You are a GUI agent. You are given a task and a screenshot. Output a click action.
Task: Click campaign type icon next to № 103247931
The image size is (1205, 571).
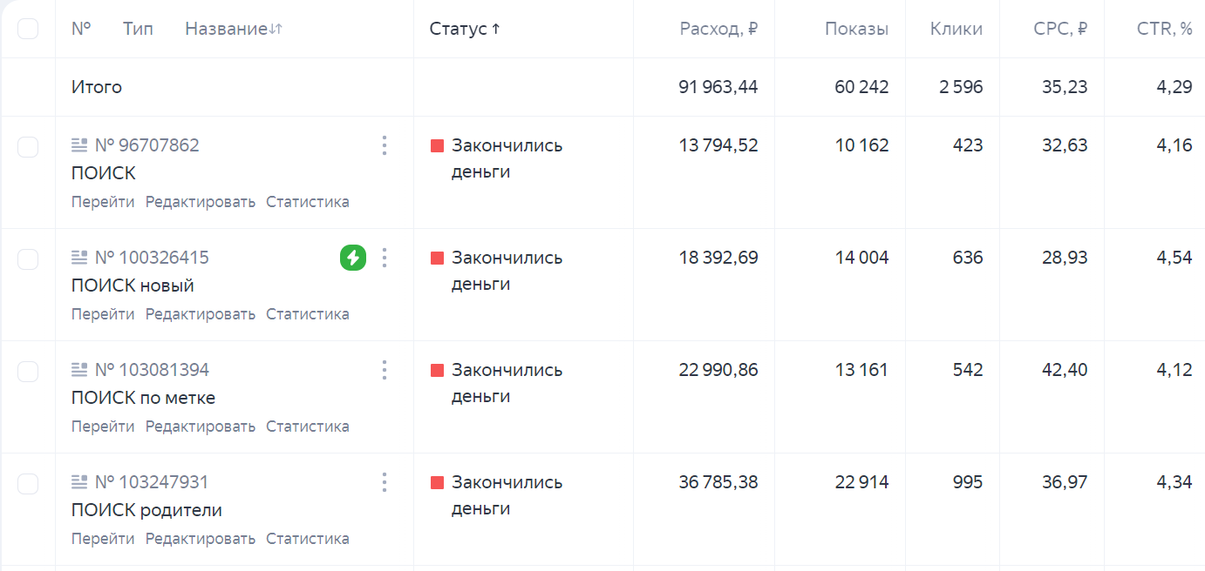click(x=79, y=482)
